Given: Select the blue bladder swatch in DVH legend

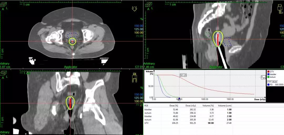Looking at the screenshot, I should [x=268, y=74].
